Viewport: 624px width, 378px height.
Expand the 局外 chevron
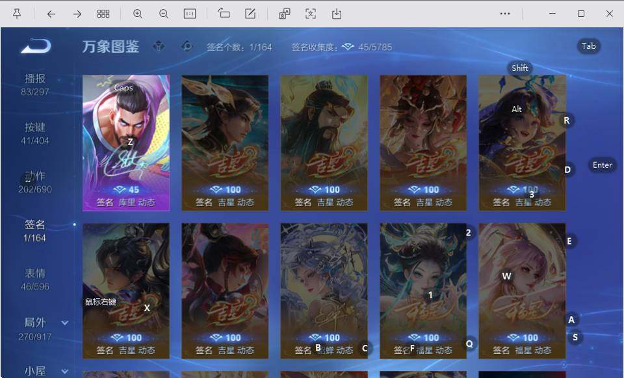click(x=65, y=323)
